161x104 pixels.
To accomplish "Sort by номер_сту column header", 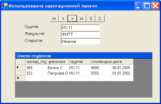I will 36,62.
